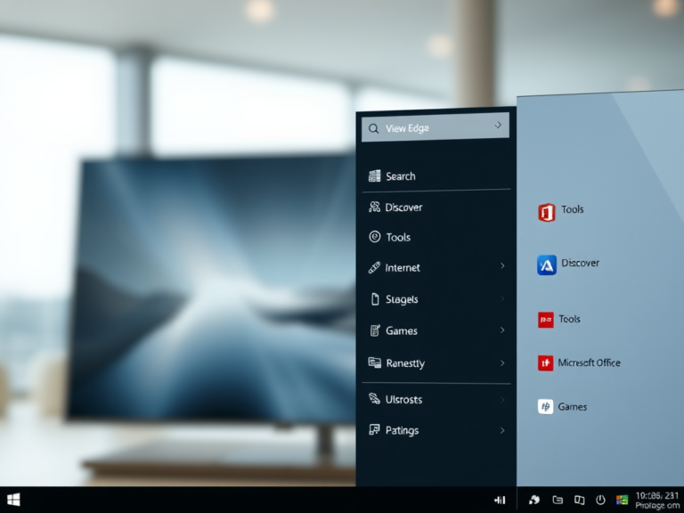The width and height of the screenshot is (684, 513).
Task: Expand the Internet submenu chevron
Action: click(502, 266)
